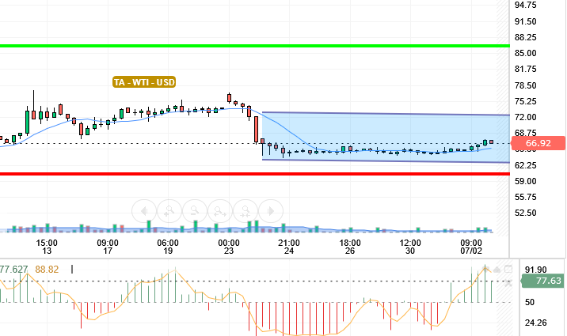Viewport: 567px width, 336px height.
Task: Click the current price tag 66.92
Action: (x=538, y=143)
